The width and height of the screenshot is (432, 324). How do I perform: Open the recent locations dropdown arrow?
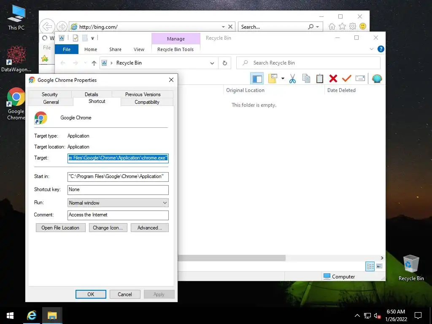click(85, 63)
